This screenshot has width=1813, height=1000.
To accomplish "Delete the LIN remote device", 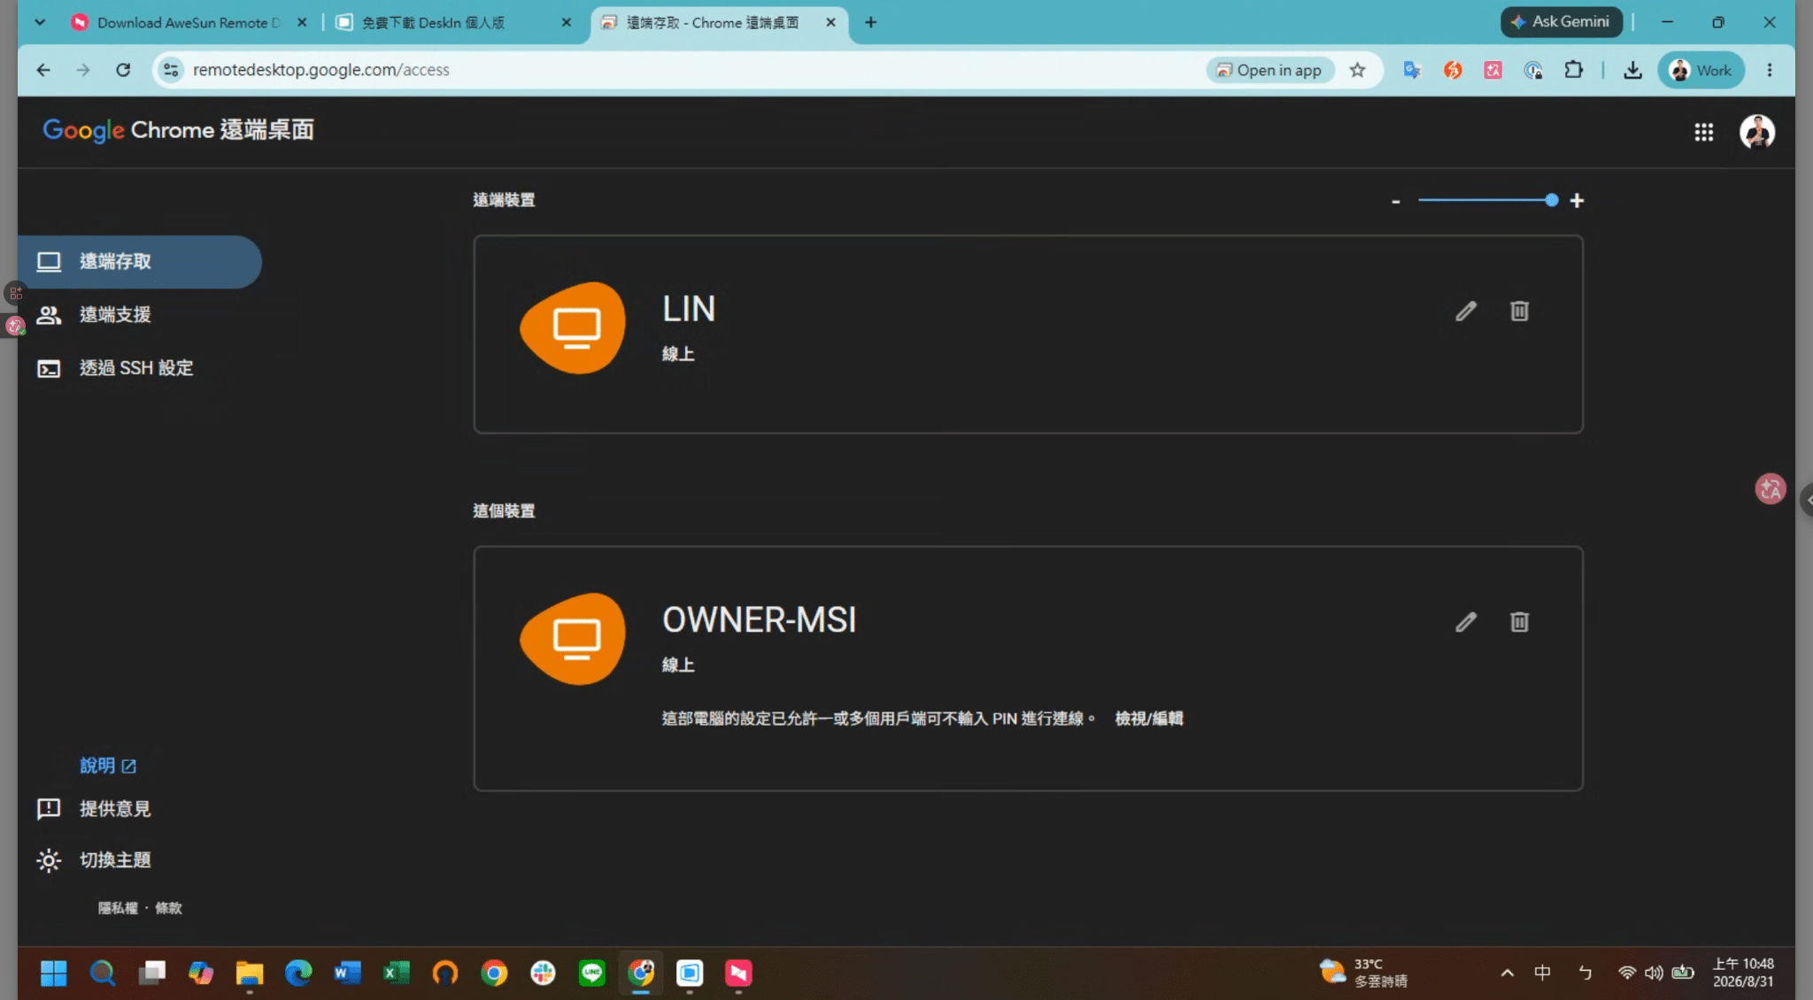I will point(1519,312).
